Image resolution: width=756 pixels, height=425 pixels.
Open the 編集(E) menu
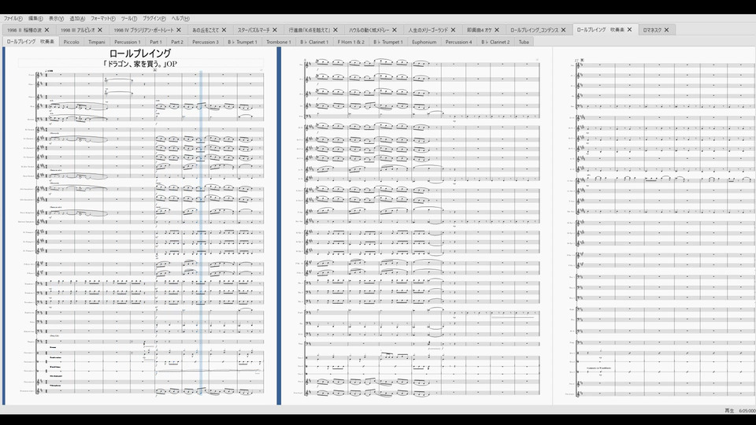click(x=35, y=18)
